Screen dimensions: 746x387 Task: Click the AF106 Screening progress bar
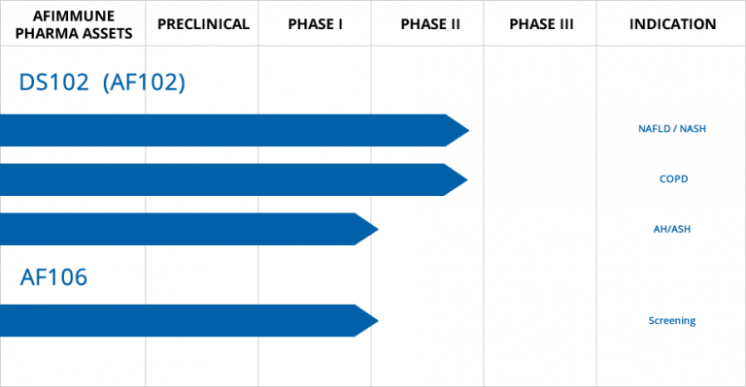click(188, 320)
